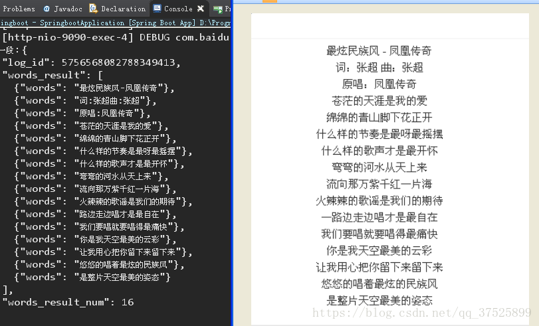Image resolution: width=539 pixels, height=326 pixels.
Task: Click the lyrics title 最炫民族风 - 凤凰传奇
Action: tap(379, 51)
